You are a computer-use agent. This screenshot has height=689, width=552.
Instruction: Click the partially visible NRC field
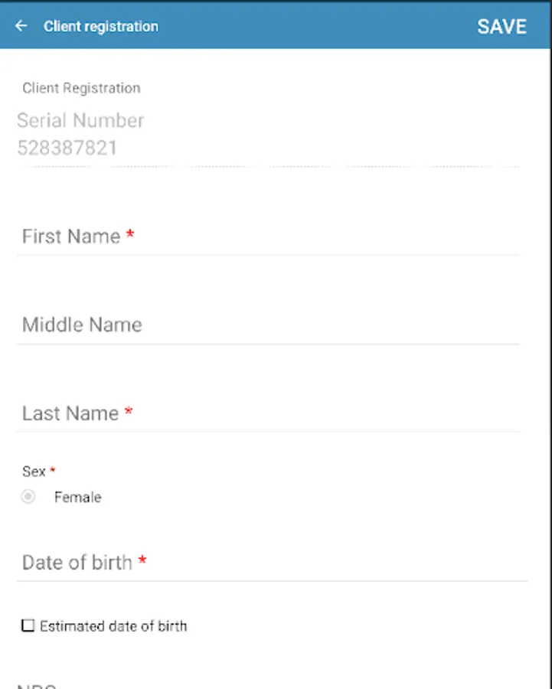[38, 684]
